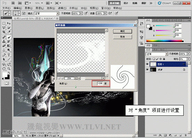Hide layer 图层 1 with eye icon
This screenshot has width=192, height=138.
click(147, 64)
